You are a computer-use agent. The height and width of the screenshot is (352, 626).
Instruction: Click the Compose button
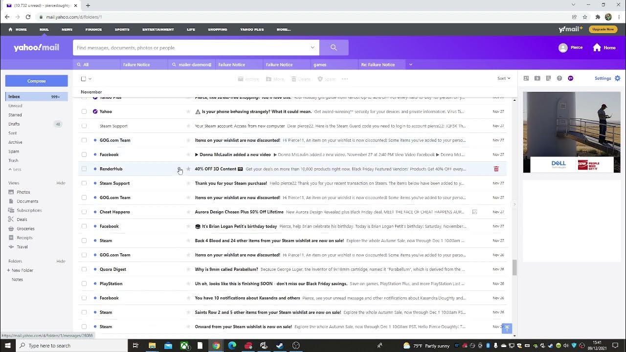pyautogui.click(x=37, y=81)
